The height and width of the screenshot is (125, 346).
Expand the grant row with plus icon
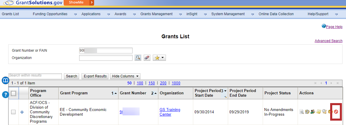click(22, 112)
